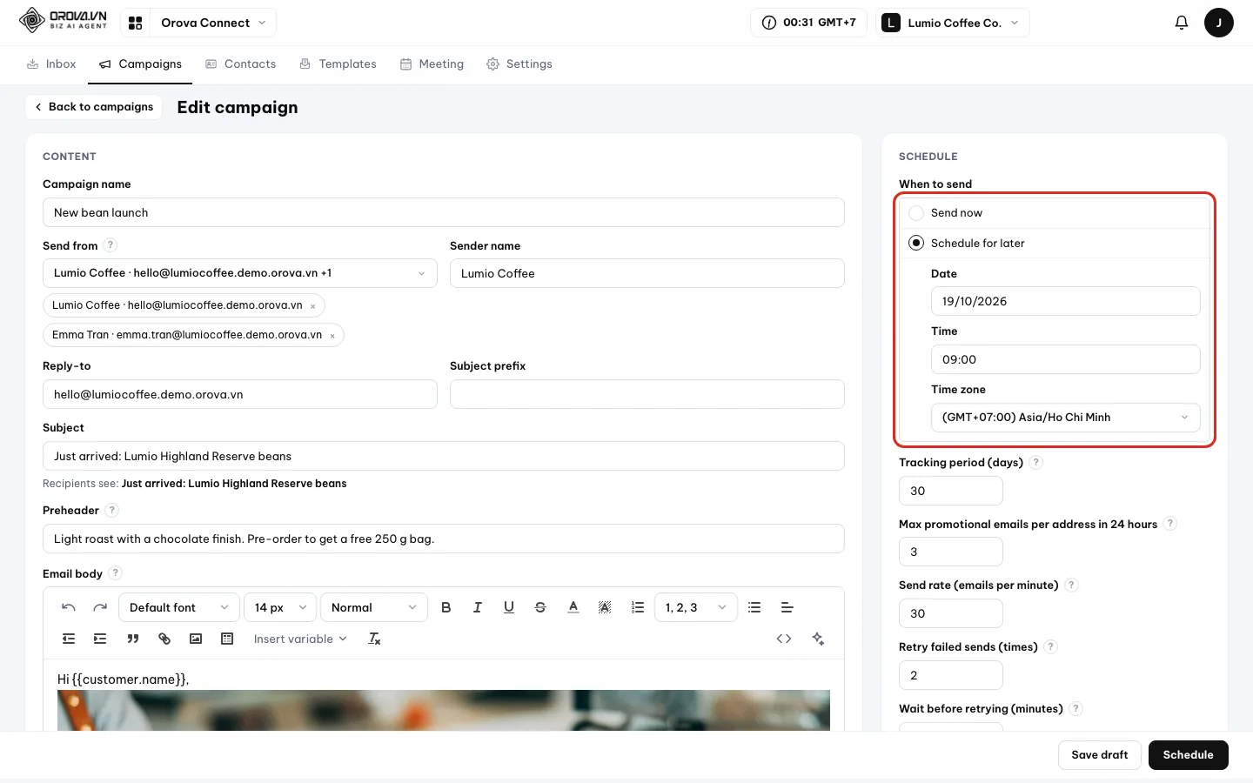Open the Time zone dropdown

coord(1066,418)
